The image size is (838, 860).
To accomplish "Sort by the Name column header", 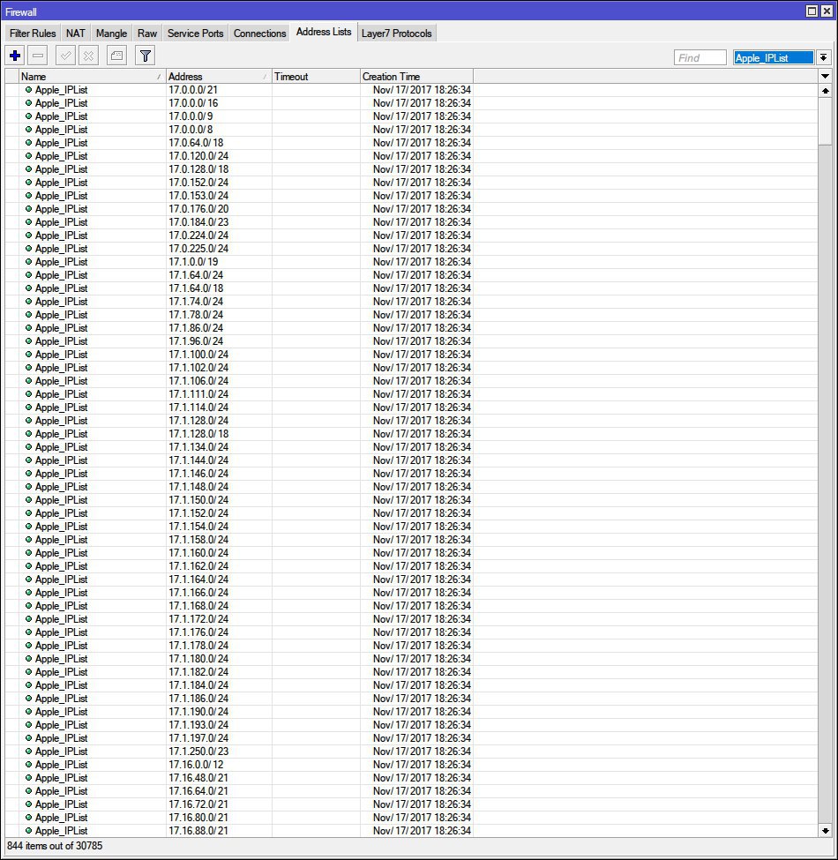I will tap(92, 76).
